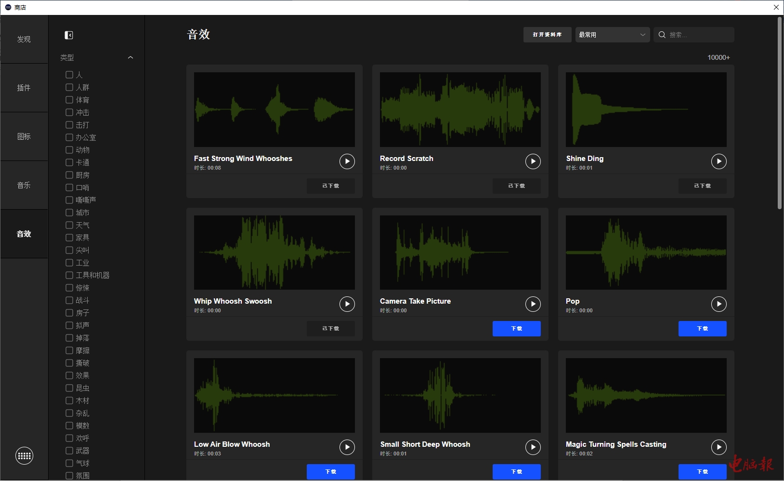
Task: Collapse the sidebar filter panel icon
Action: [x=69, y=35]
